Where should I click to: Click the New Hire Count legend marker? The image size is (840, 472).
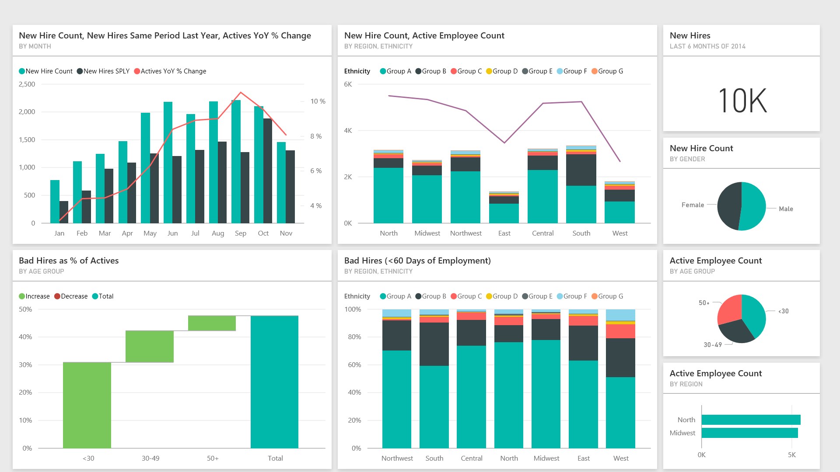coord(22,71)
